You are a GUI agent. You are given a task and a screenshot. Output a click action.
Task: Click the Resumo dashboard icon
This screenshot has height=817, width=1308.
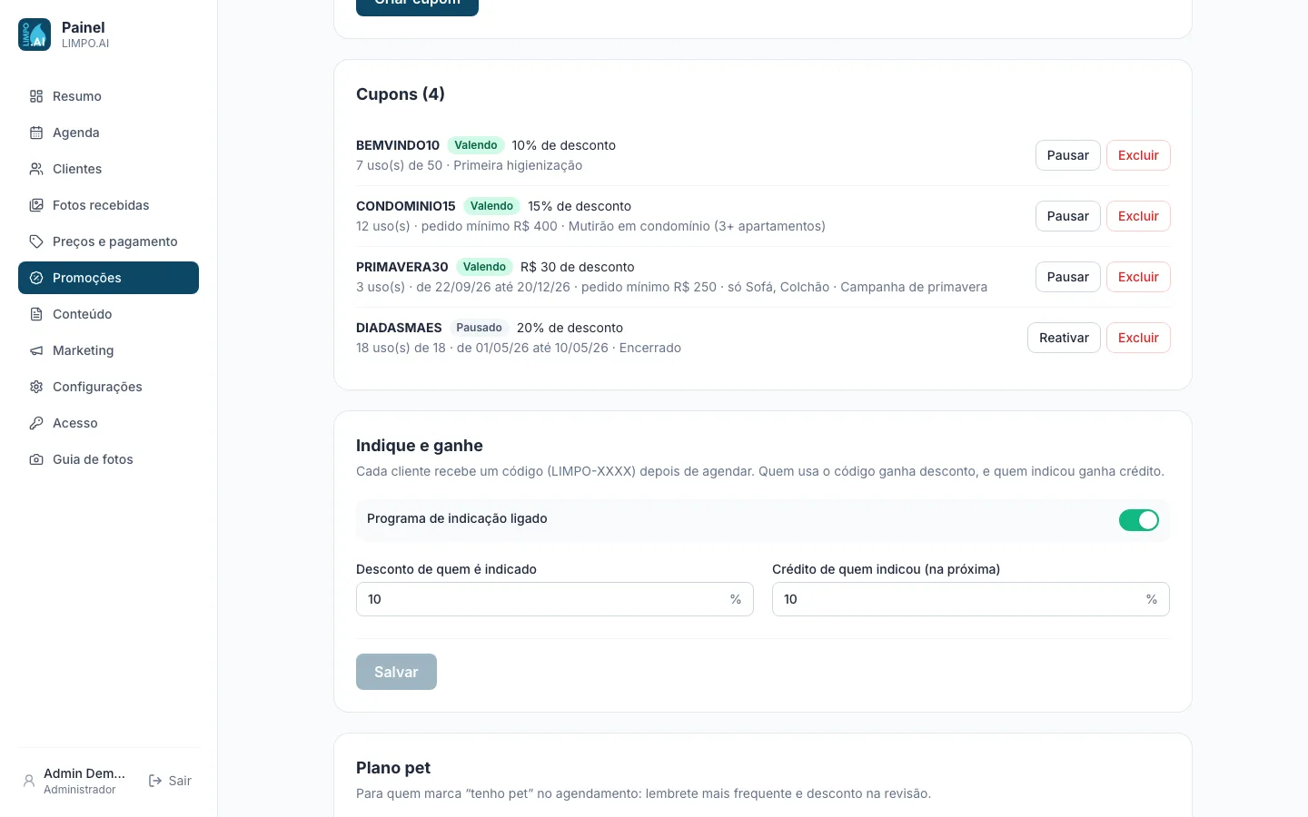coord(36,96)
